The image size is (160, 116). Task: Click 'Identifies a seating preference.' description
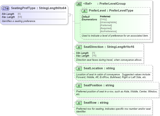(19, 21)
